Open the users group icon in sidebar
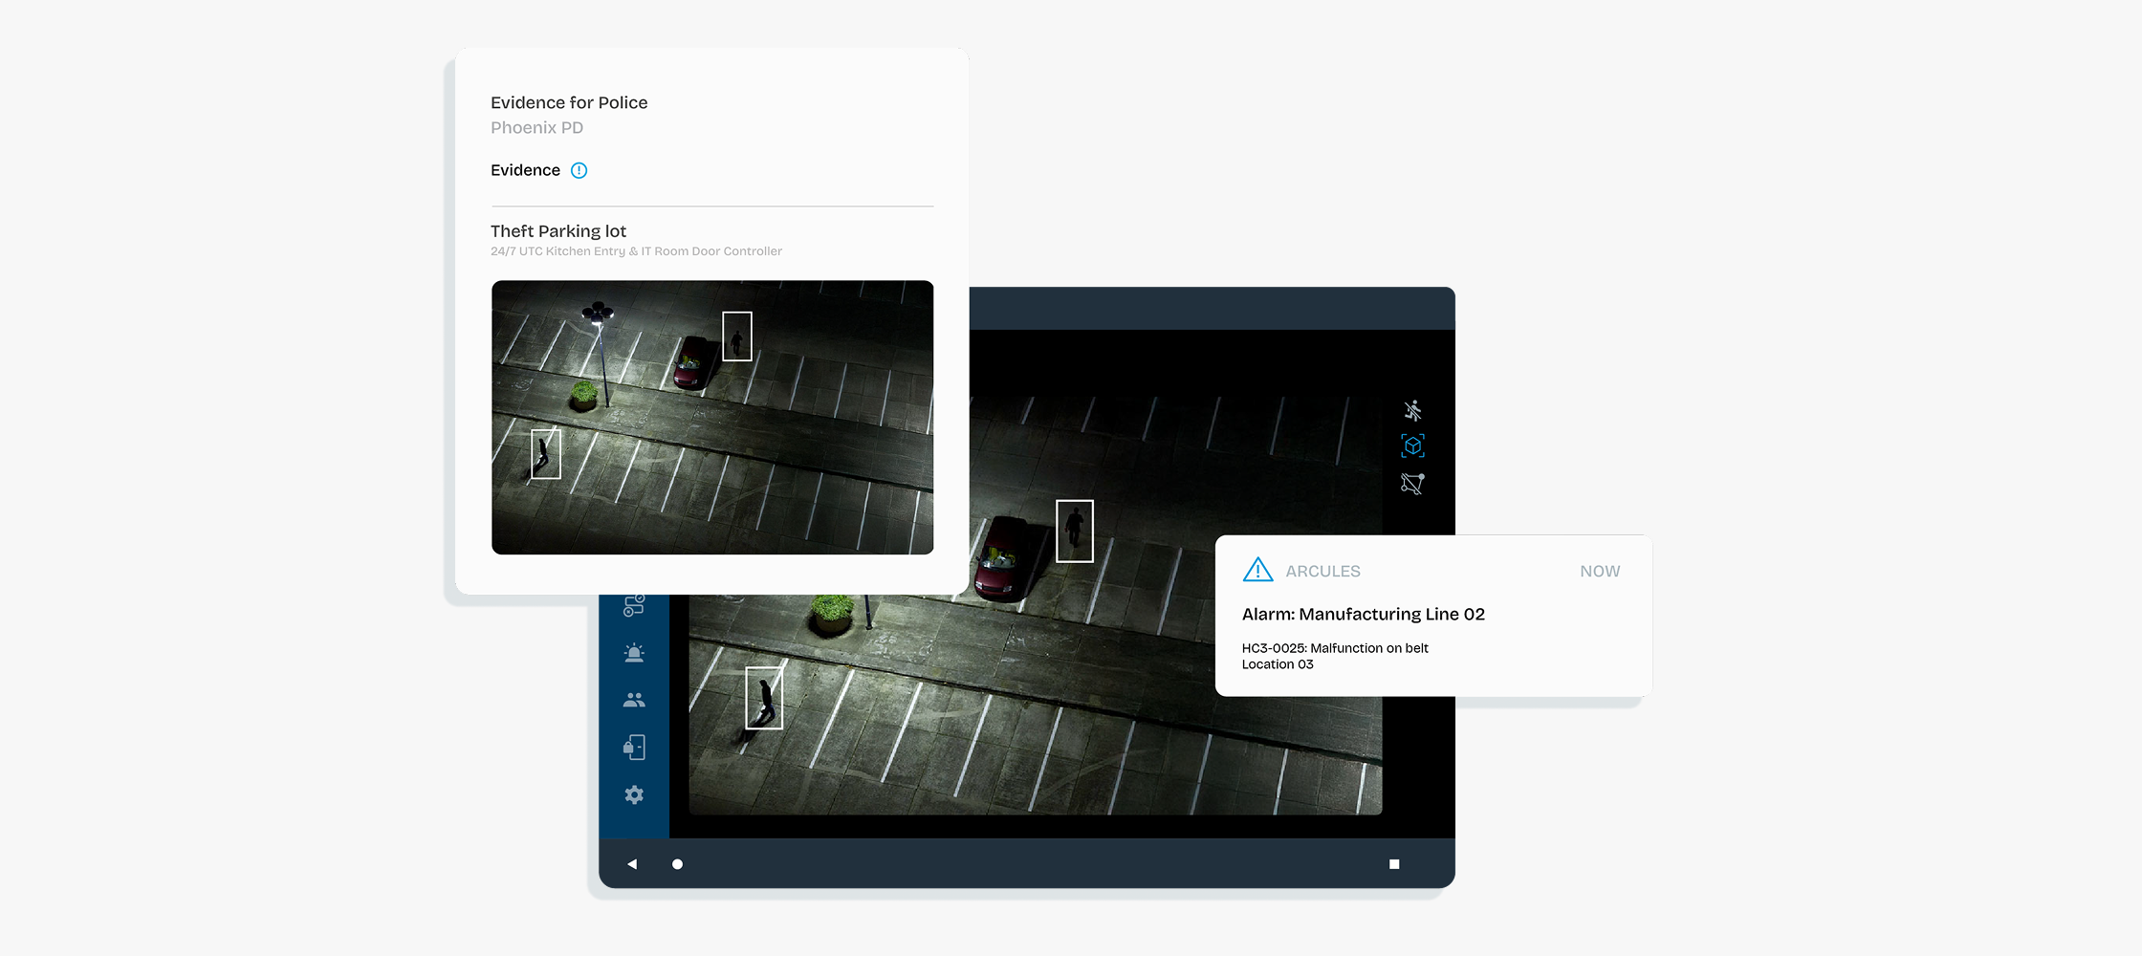The height and width of the screenshot is (956, 2142). [x=634, y=700]
